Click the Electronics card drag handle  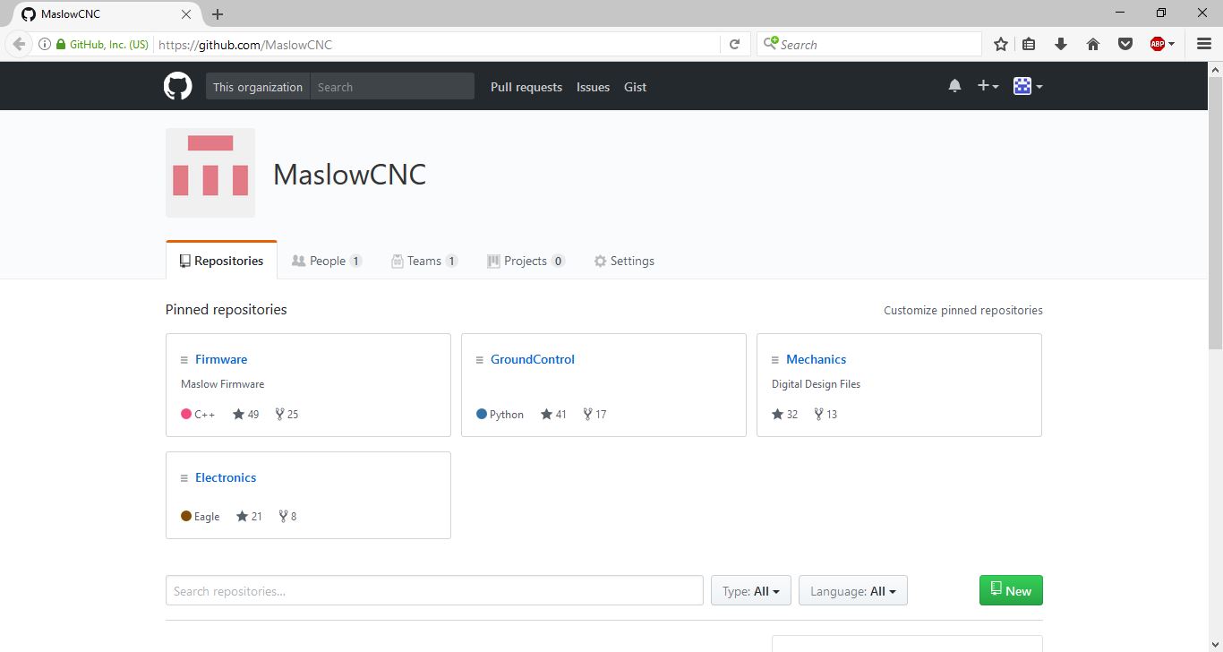(x=184, y=478)
